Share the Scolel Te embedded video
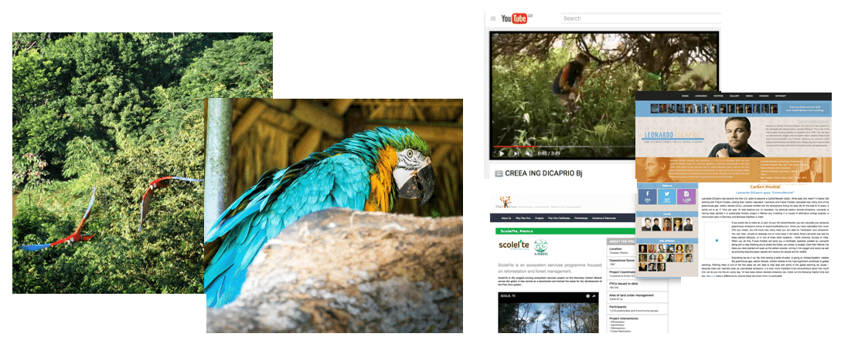841x347 pixels. click(597, 296)
